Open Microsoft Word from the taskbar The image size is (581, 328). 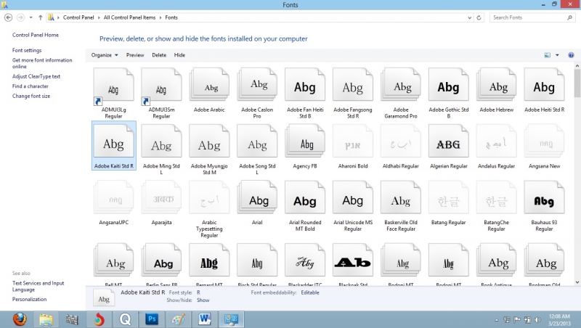pyautogui.click(x=206, y=319)
